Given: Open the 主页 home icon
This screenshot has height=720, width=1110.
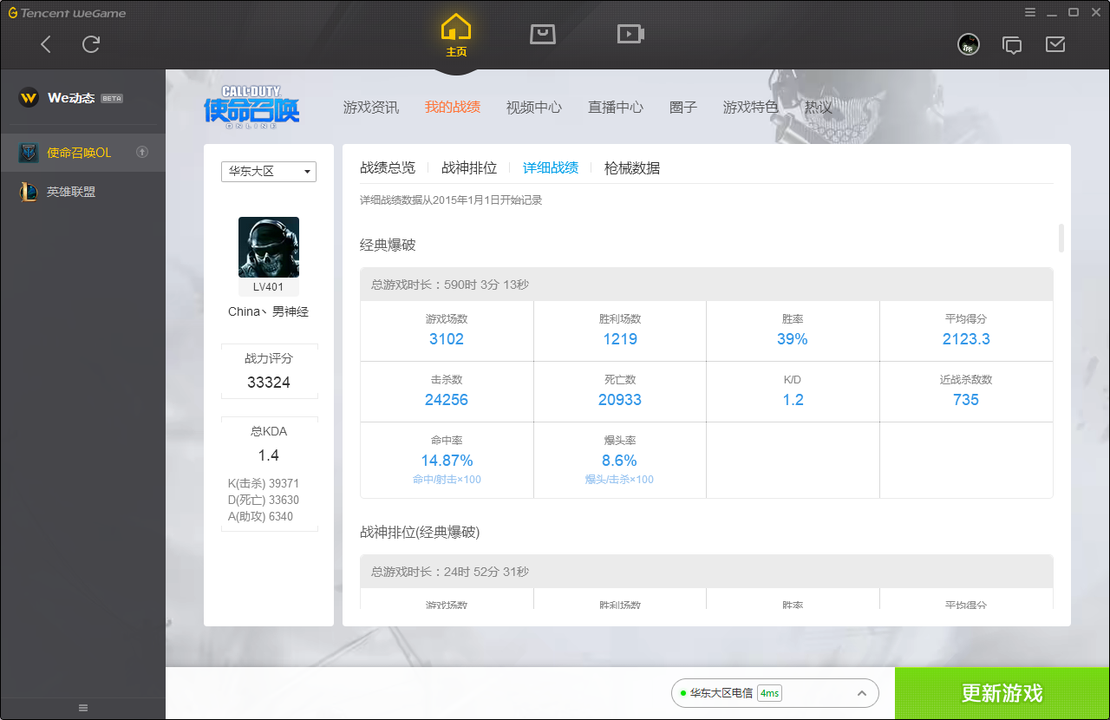Looking at the screenshot, I should [456, 36].
